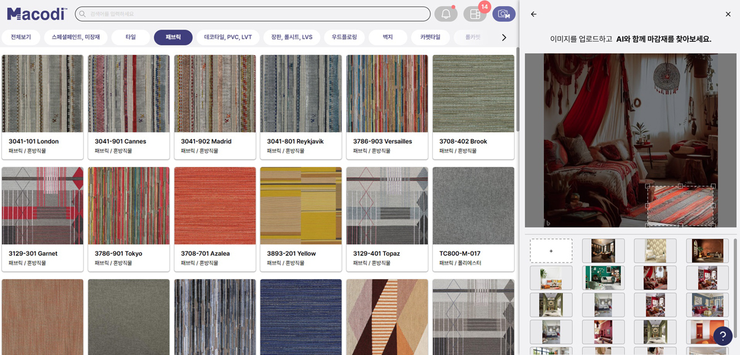Open the notifications bell icon
740x355 pixels.
pos(445,14)
